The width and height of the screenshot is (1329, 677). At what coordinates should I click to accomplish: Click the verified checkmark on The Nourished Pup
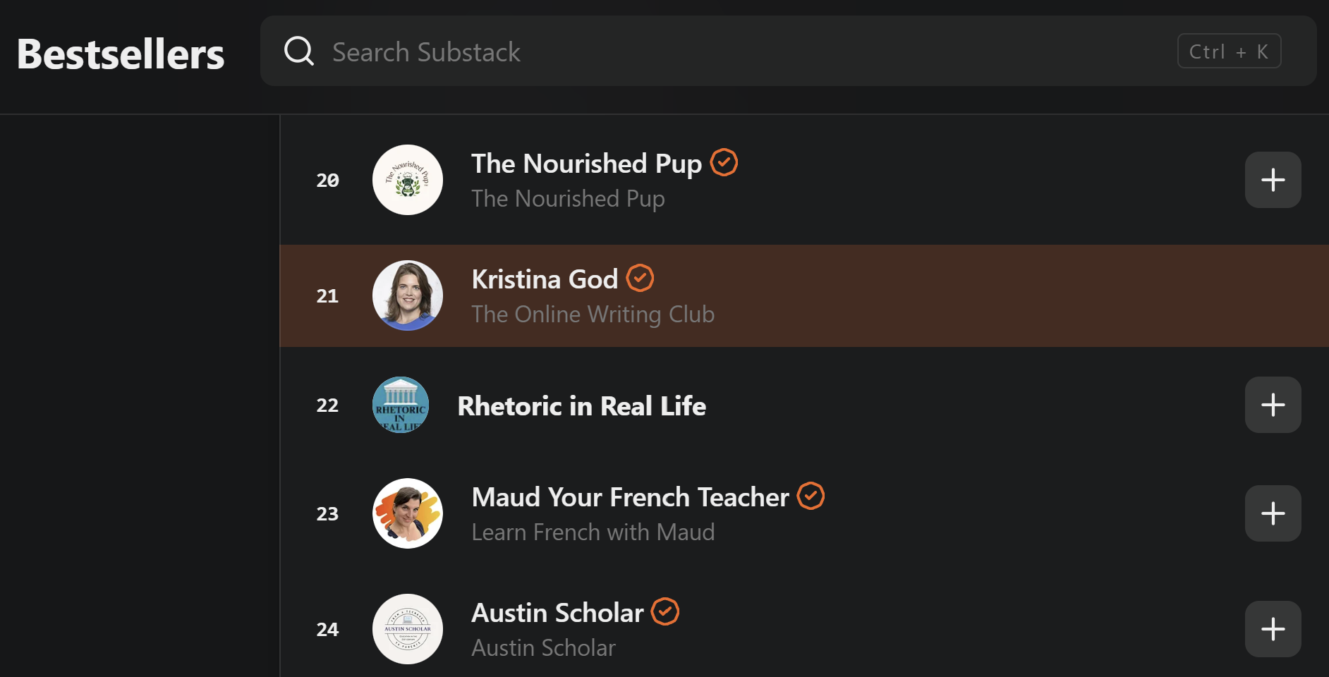(x=724, y=162)
